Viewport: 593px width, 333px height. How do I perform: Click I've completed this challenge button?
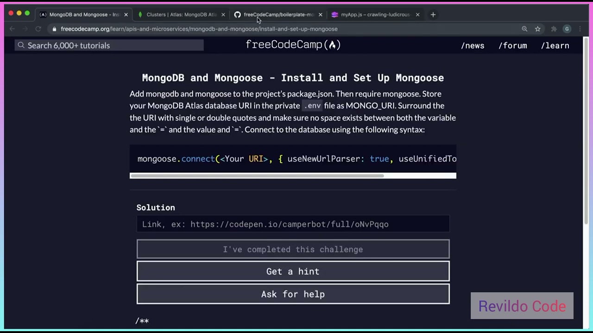tap(293, 249)
